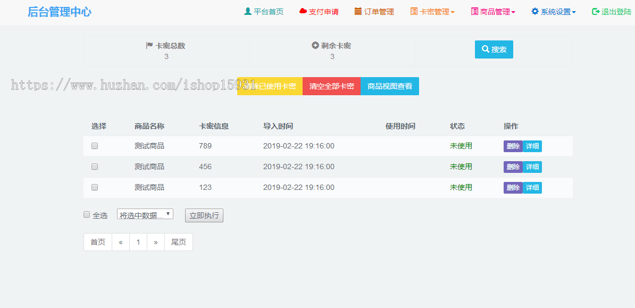Click 详细 for the 123 row
The height and width of the screenshot is (308, 635).
pos(532,188)
